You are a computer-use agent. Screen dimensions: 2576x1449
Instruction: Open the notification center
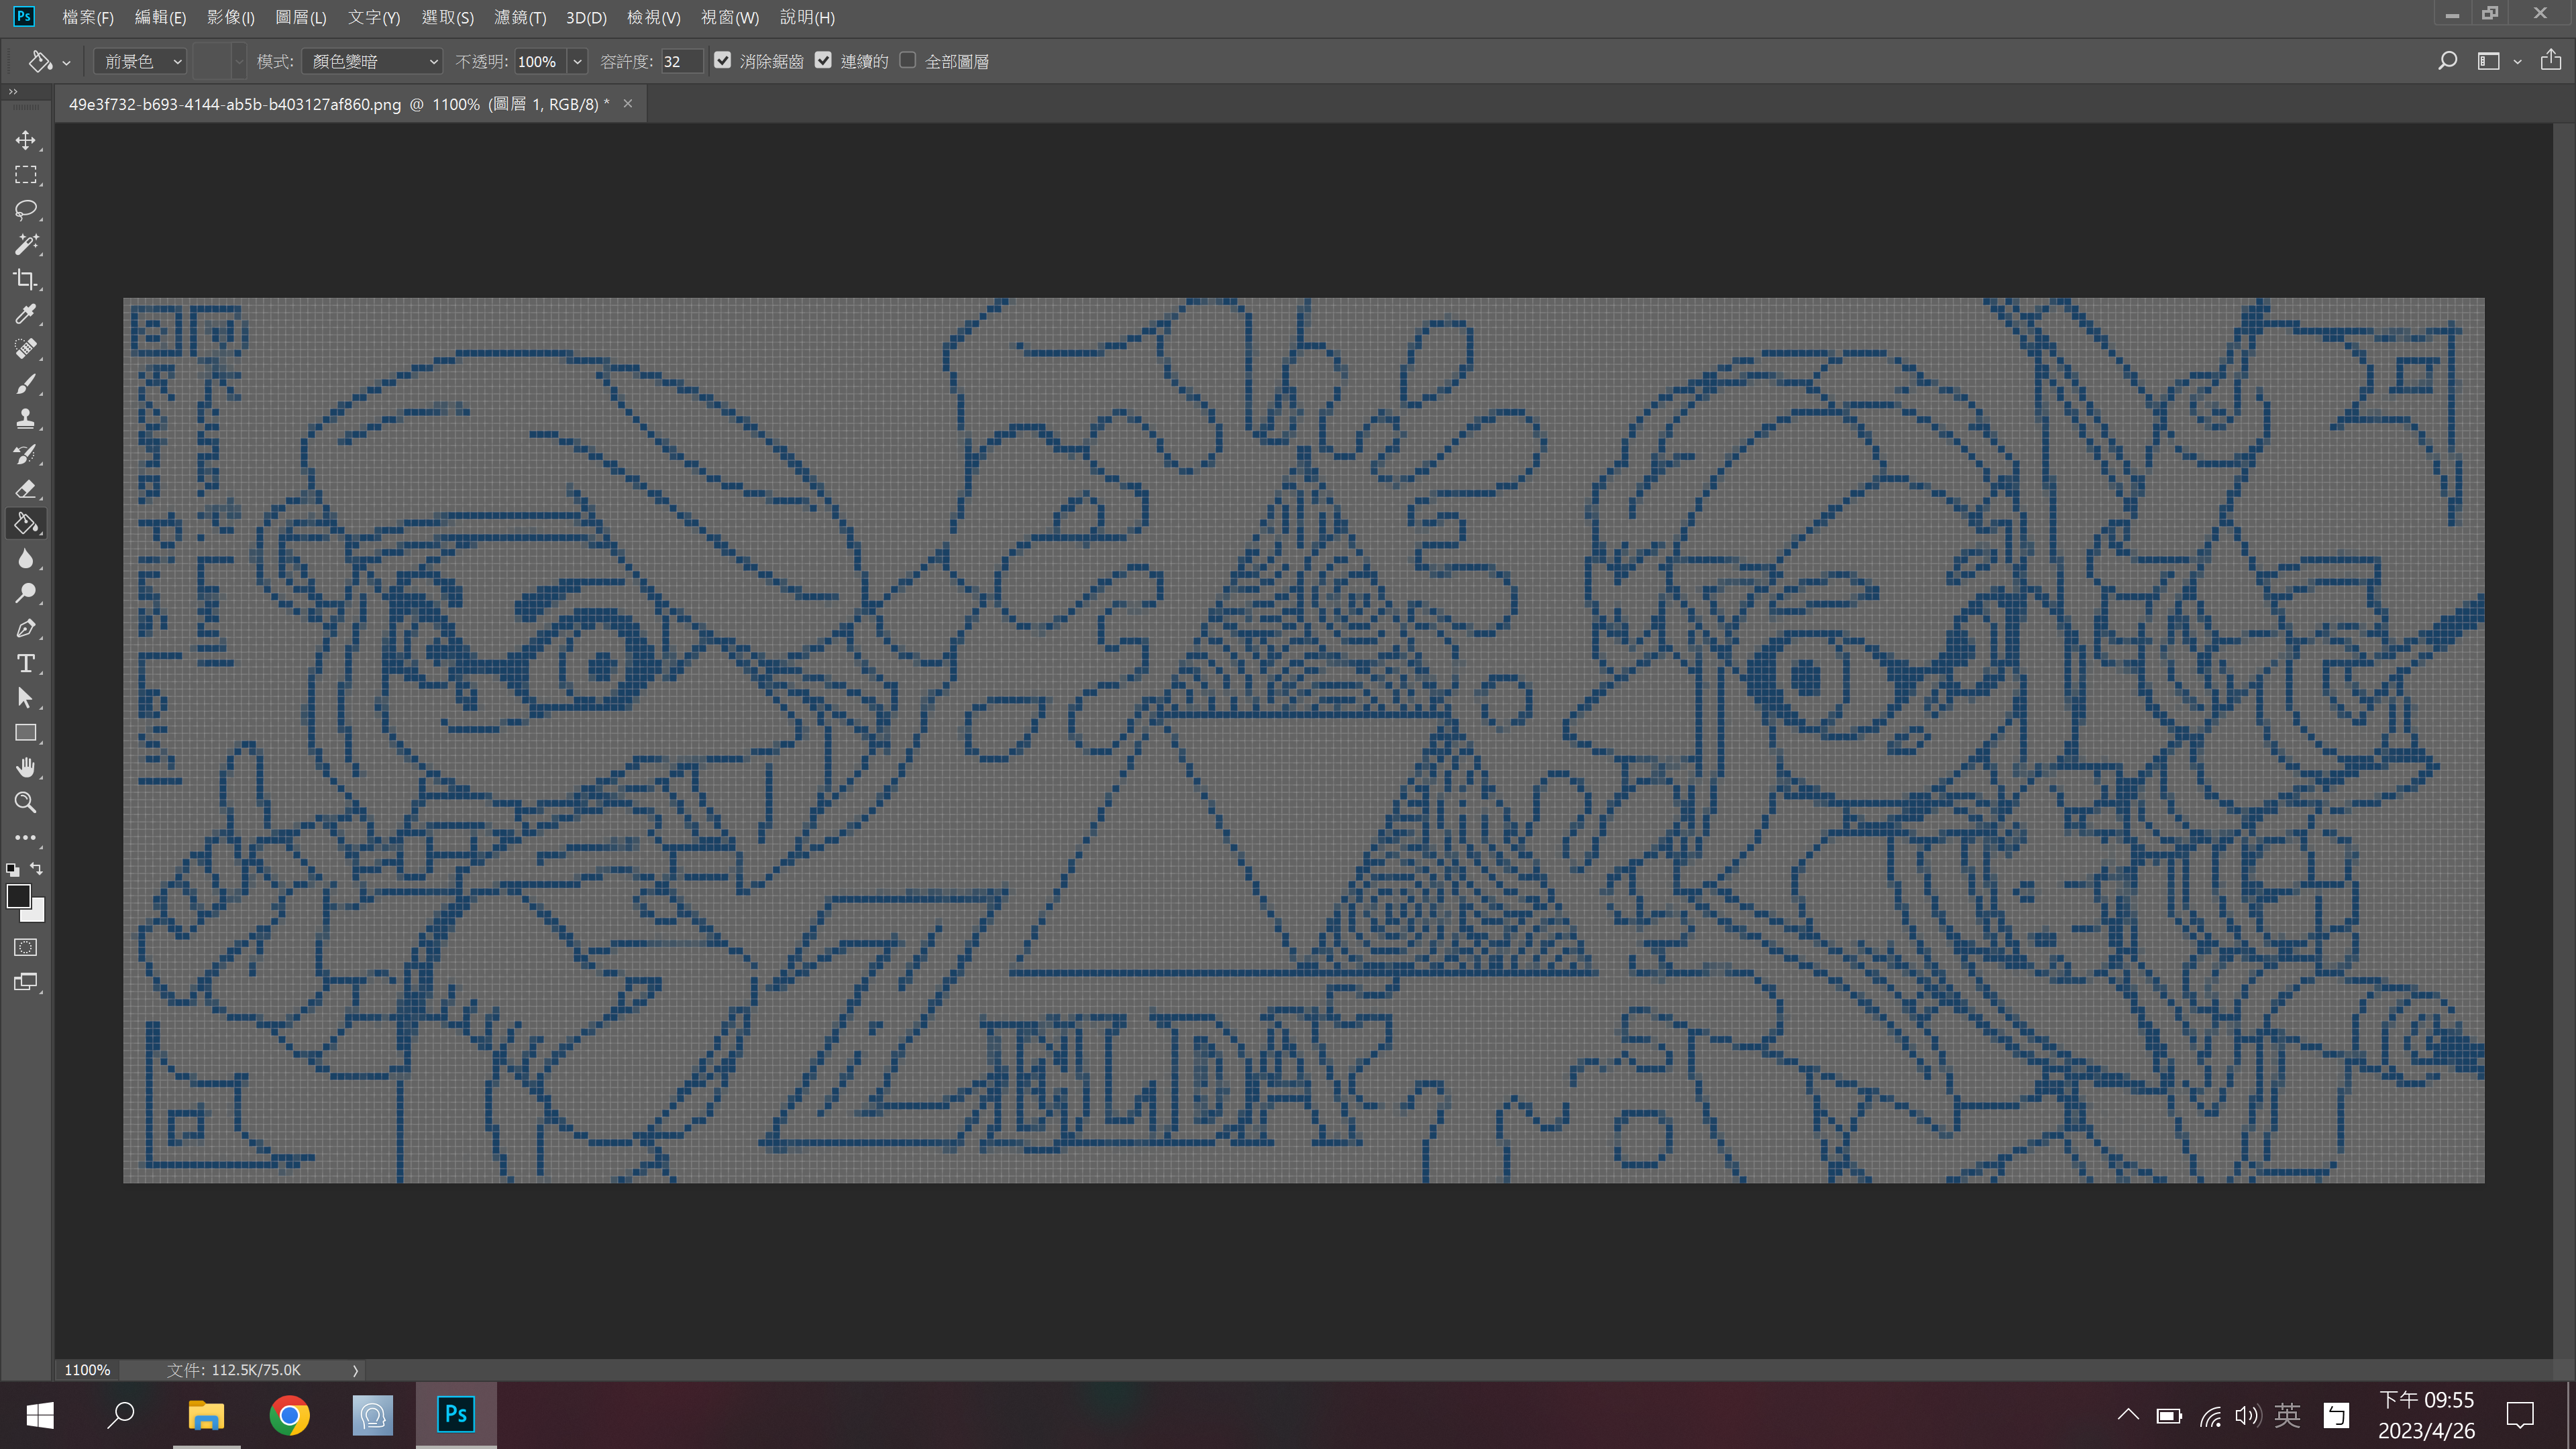click(x=2520, y=1415)
